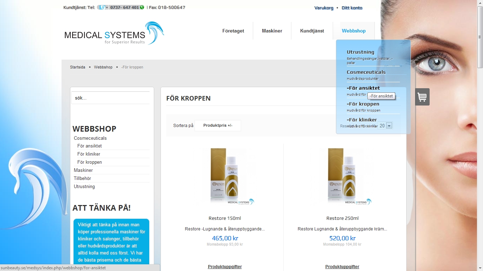Choose -För kroppen in the dropdown menu
Screen dimensions: 483x271
(363, 104)
